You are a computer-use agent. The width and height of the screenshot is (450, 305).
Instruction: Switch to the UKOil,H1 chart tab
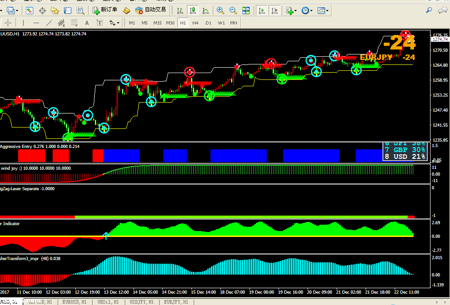pyautogui.click(x=108, y=302)
